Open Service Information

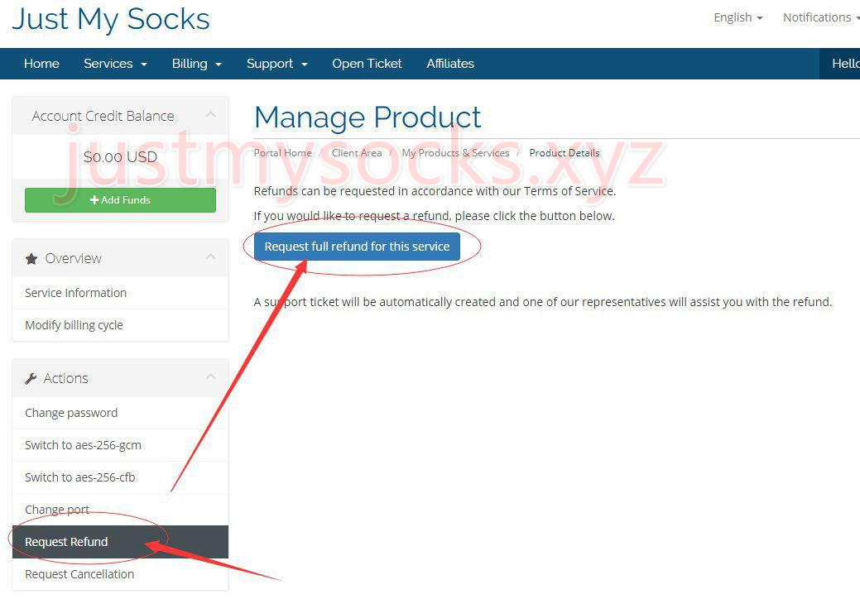click(x=120, y=293)
